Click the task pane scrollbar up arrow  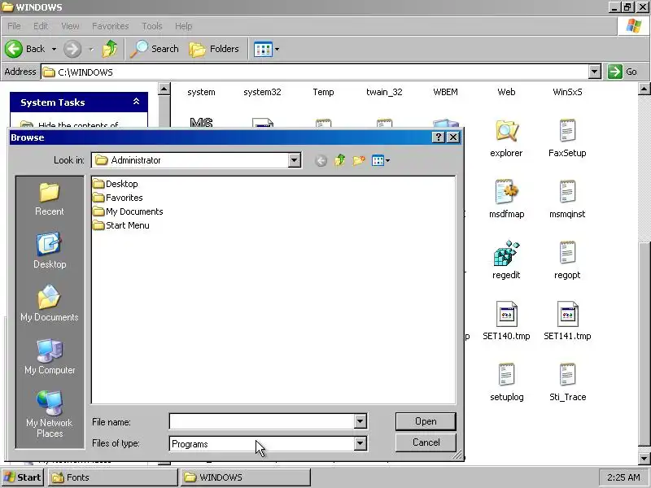(x=164, y=89)
